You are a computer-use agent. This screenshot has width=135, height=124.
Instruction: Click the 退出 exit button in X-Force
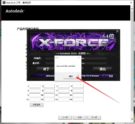pyautogui.click(x=102, y=69)
